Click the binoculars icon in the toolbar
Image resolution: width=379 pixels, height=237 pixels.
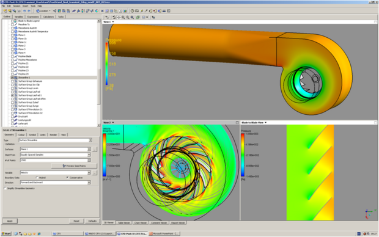point(164,11)
